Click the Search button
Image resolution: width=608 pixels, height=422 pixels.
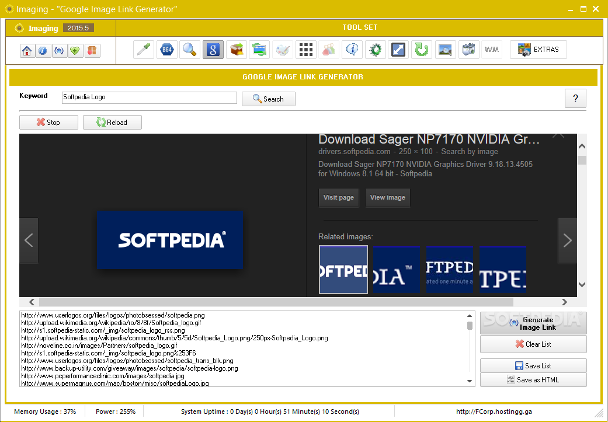pos(268,99)
